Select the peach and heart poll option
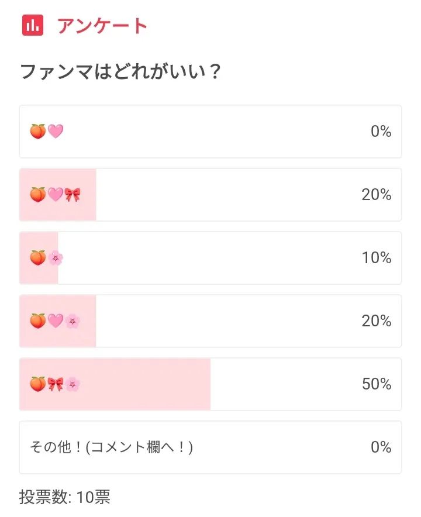The width and height of the screenshot is (421, 517). click(210, 132)
